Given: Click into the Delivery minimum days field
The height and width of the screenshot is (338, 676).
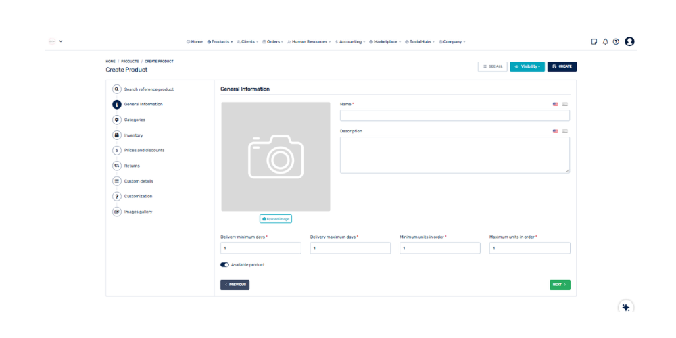Looking at the screenshot, I should pos(260,248).
